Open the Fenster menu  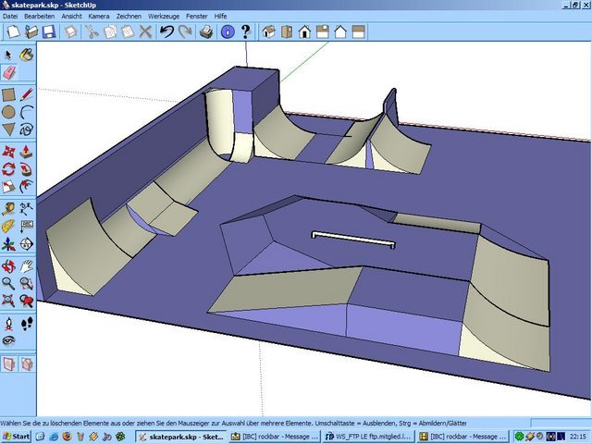pos(197,17)
